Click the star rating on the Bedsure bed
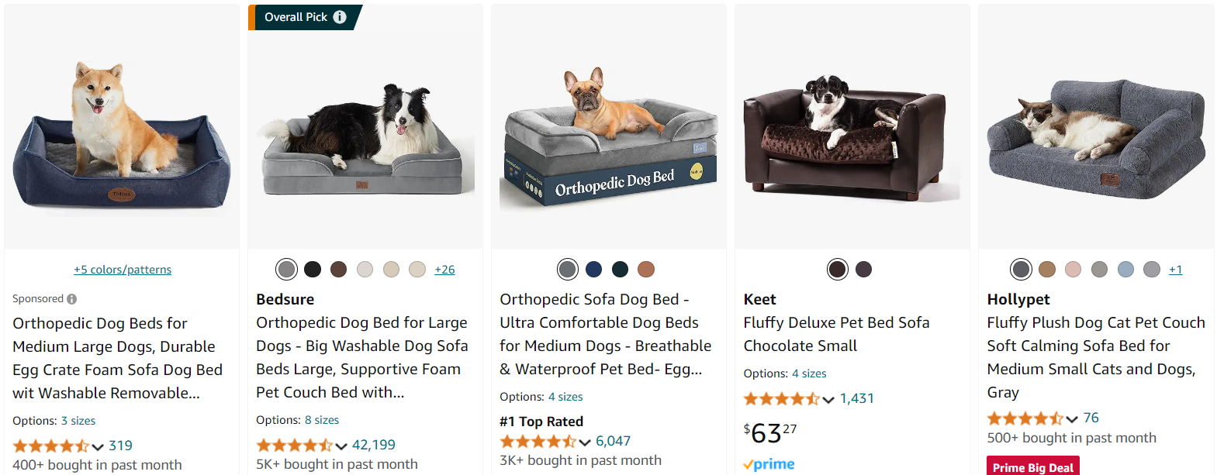 coord(295,446)
